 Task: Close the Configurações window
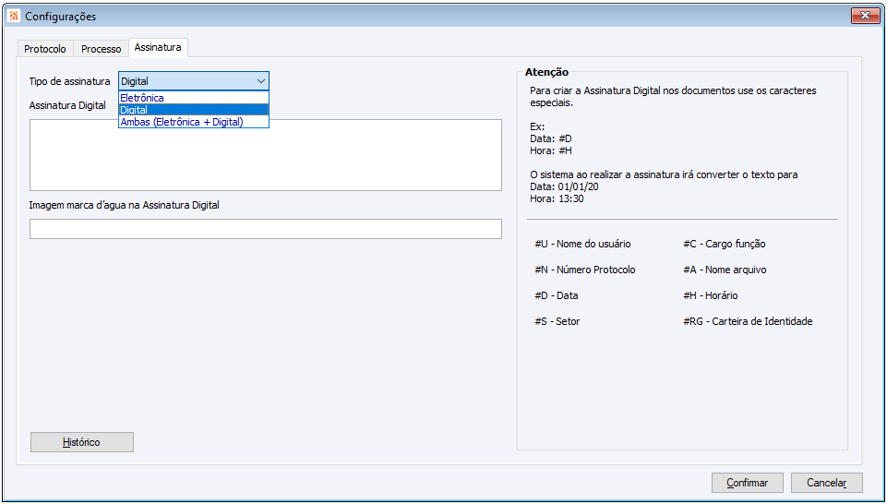point(865,16)
